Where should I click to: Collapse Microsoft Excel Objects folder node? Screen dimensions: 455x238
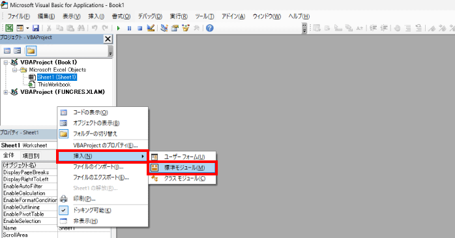point(14,70)
